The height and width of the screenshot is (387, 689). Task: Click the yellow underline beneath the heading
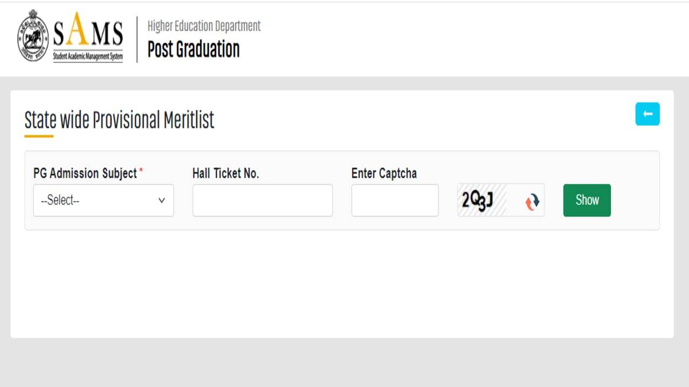[x=39, y=137]
